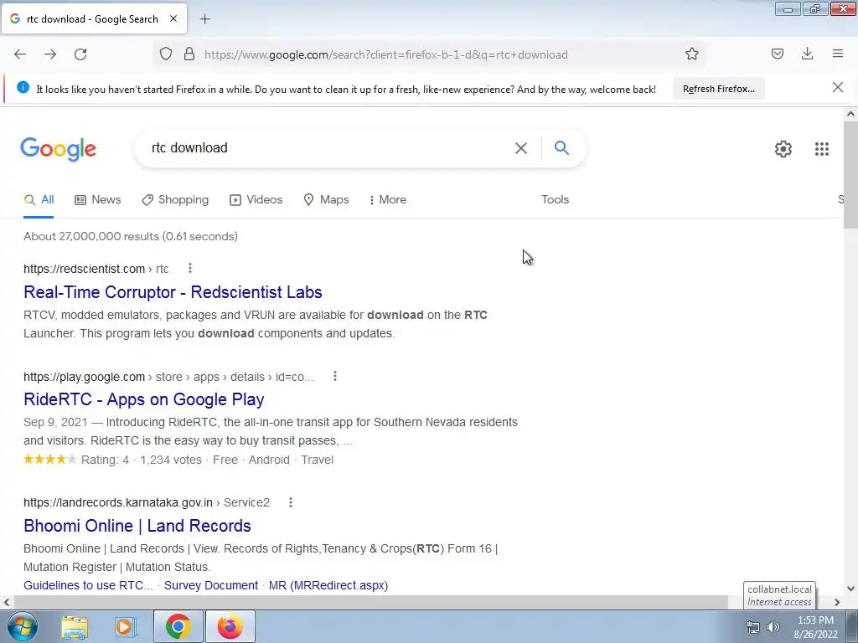Image resolution: width=858 pixels, height=643 pixels.
Task: Open Bhoomi Online | Land Records result
Action: click(x=137, y=526)
